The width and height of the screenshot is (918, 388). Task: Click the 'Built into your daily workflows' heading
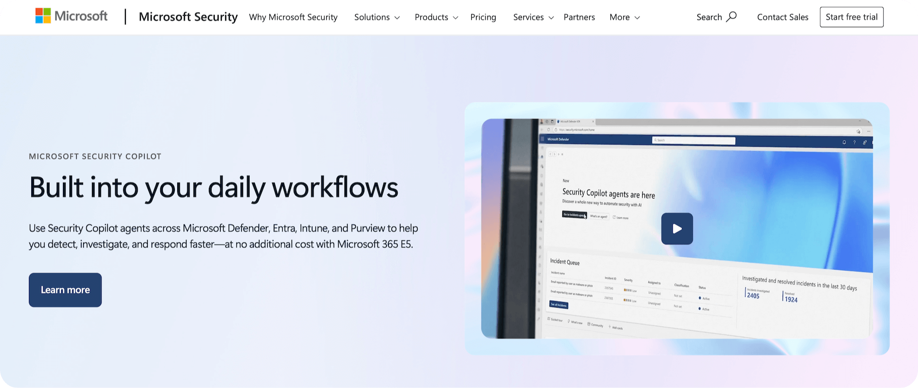[214, 187]
